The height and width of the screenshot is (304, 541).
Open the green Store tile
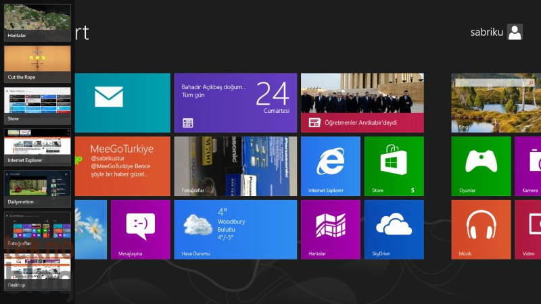coord(394,166)
